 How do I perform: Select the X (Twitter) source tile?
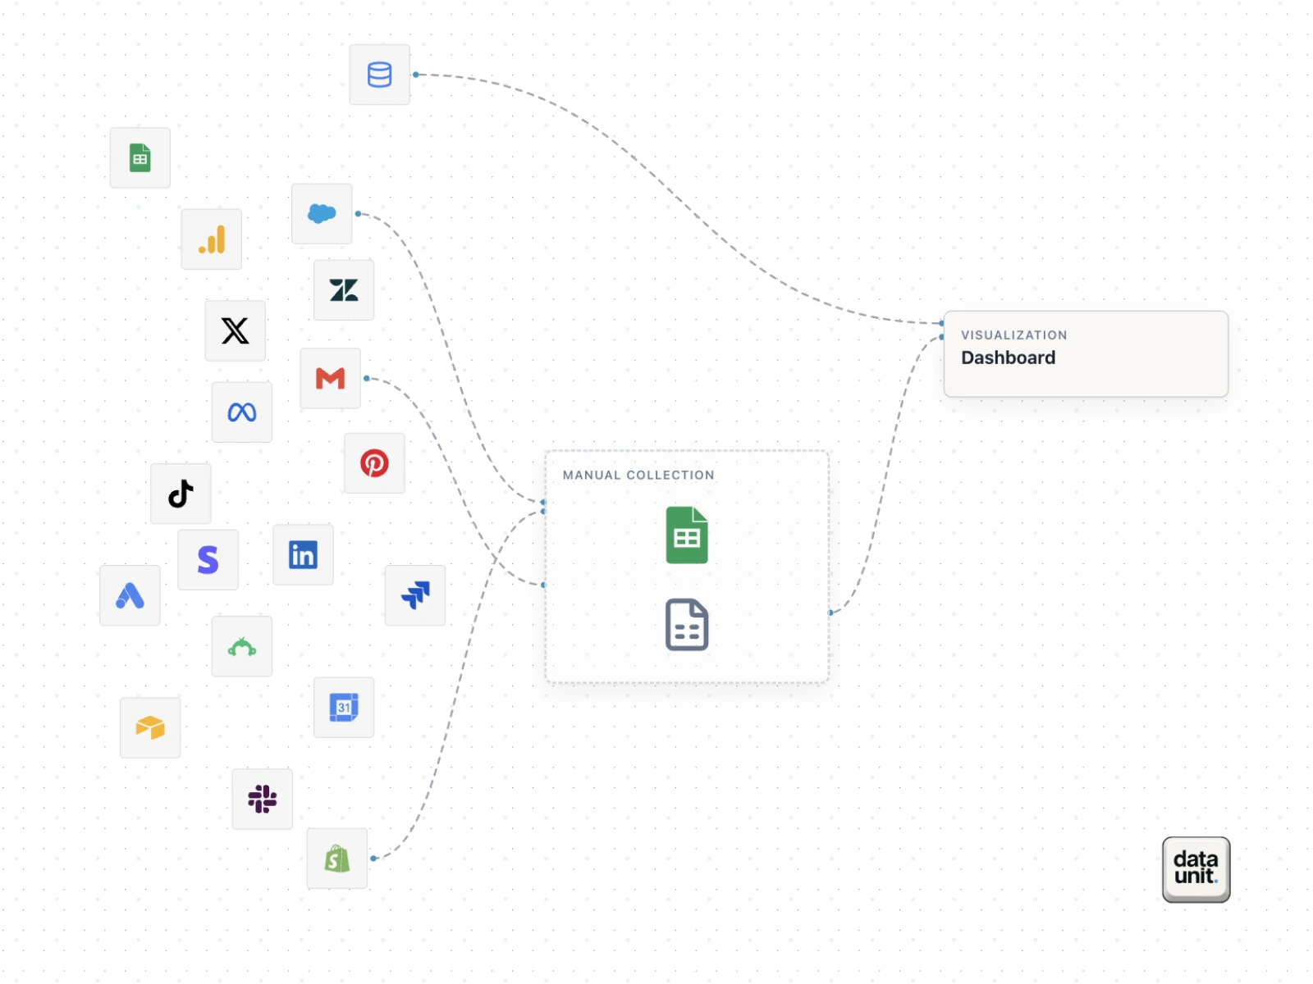[236, 330]
